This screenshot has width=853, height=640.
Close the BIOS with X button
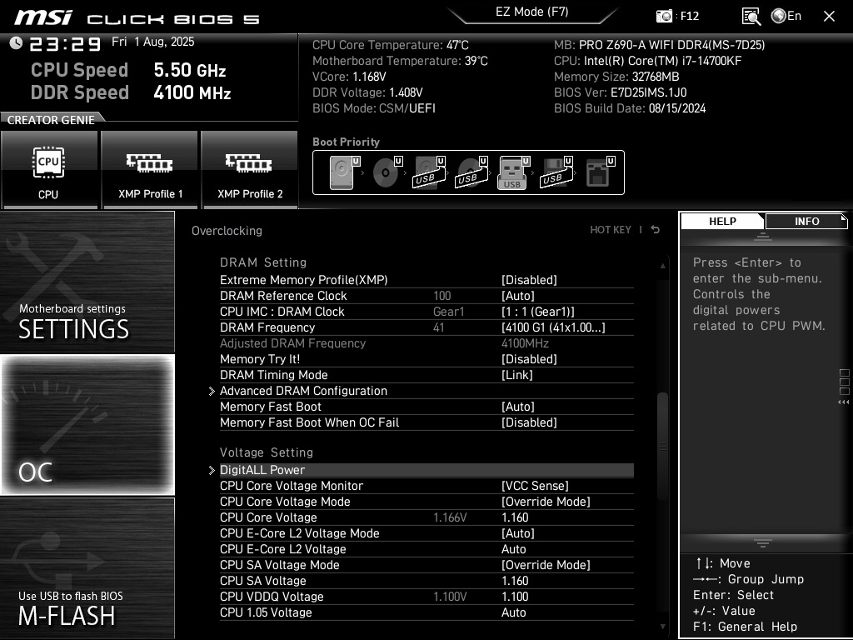[x=829, y=17]
